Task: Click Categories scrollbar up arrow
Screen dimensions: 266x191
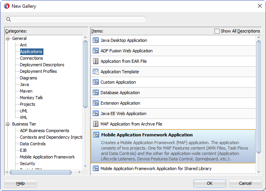Action: (85, 37)
